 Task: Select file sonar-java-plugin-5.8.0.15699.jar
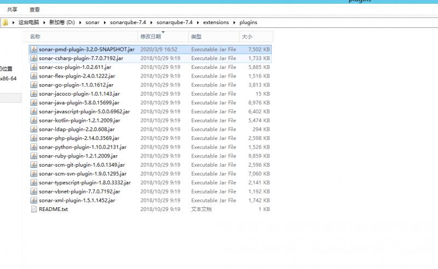pos(79,103)
